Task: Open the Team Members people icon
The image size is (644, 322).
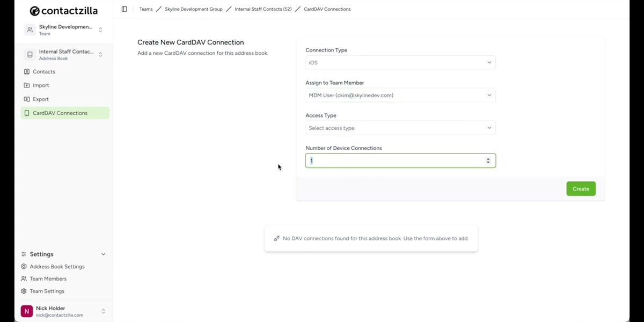Action: point(24,279)
